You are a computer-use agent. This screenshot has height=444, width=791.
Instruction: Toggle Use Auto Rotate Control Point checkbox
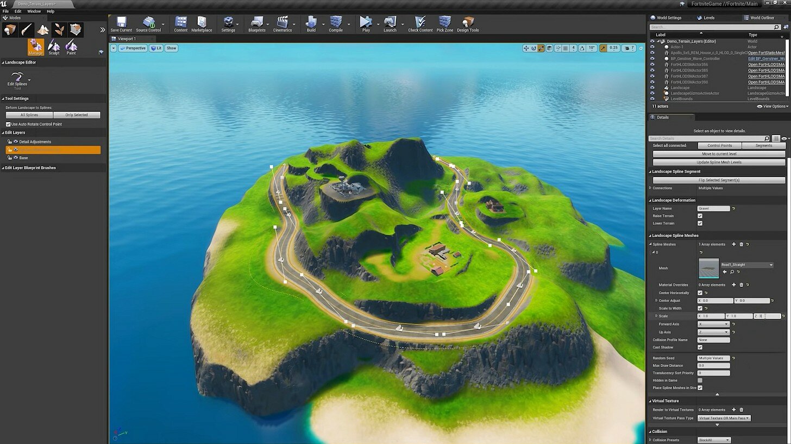click(8, 124)
